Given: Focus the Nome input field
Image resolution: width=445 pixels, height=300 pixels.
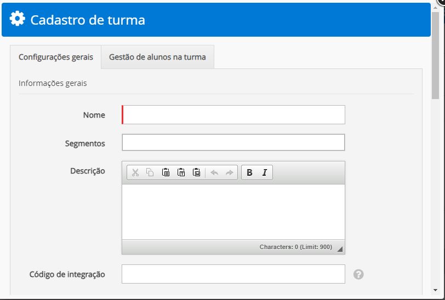Looking at the screenshot, I should (233, 115).
